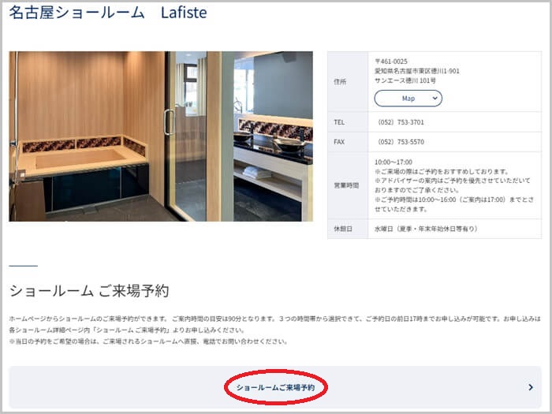552x414 pixels.
Task: Select the 営業時間 row label cell
Action: tap(346, 185)
